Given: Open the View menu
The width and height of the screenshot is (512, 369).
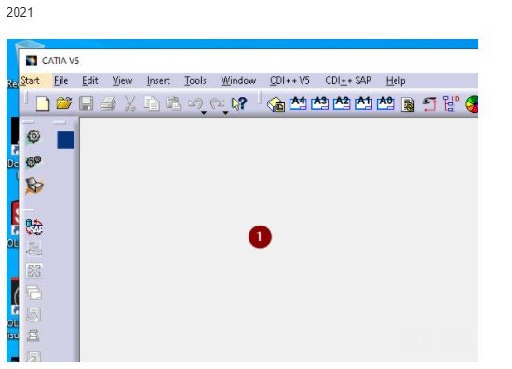Looking at the screenshot, I should pyautogui.click(x=122, y=81).
